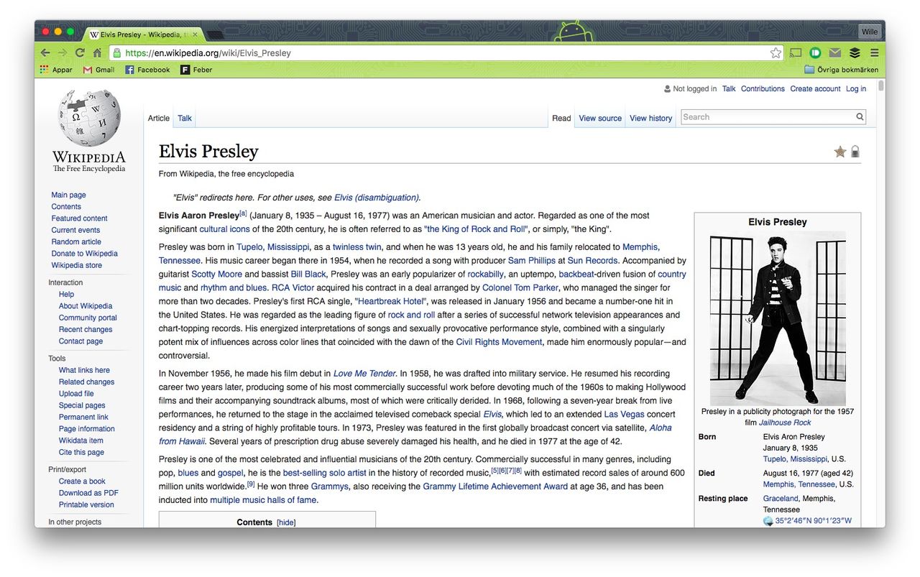This screenshot has height=577, width=920.
Task: Click the bronze featured article star
Action: pyautogui.click(x=839, y=152)
